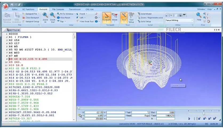
Task: Click the Solid Animation icon
Action: click(17, 17)
